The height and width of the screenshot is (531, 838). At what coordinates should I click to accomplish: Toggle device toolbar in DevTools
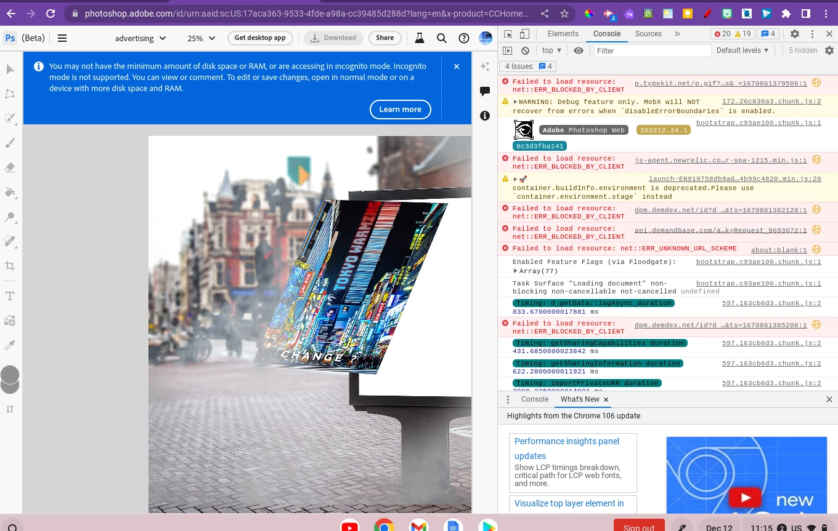(x=524, y=34)
